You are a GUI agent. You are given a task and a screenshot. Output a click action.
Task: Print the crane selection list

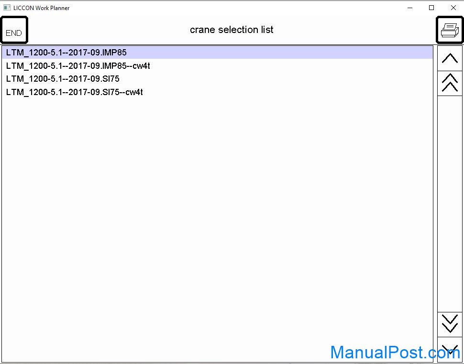coord(450,30)
